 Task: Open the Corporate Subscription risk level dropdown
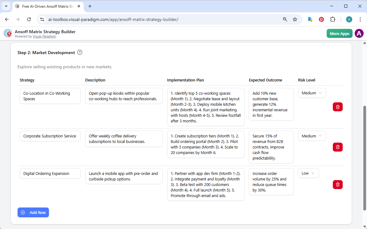coord(312,136)
